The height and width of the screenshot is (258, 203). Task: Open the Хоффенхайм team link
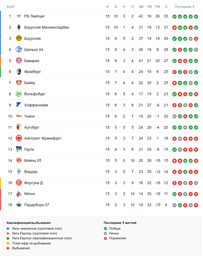point(36,105)
